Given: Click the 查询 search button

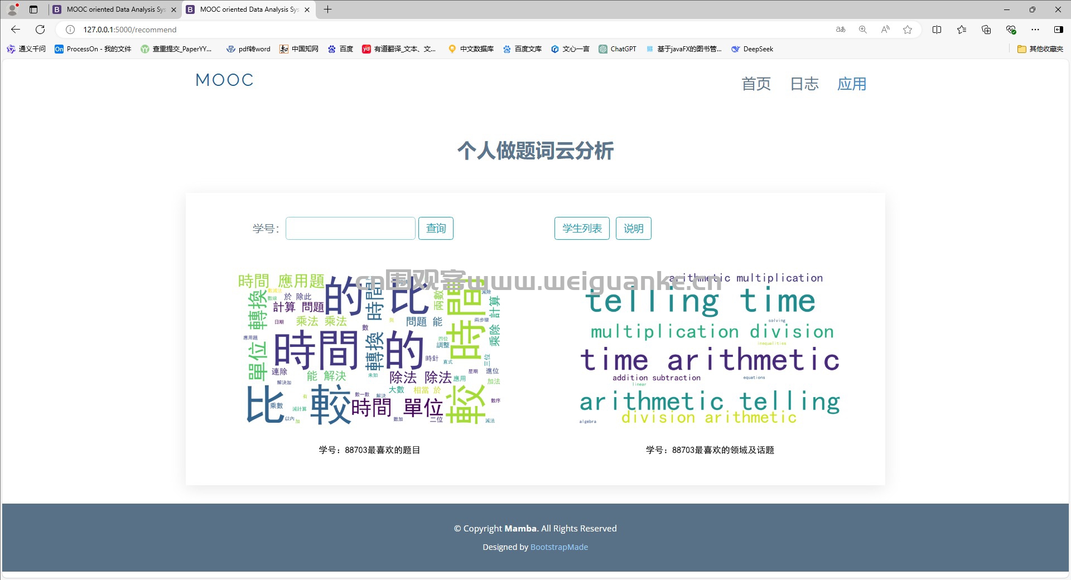Looking at the screenshot, I should (436, 229).
